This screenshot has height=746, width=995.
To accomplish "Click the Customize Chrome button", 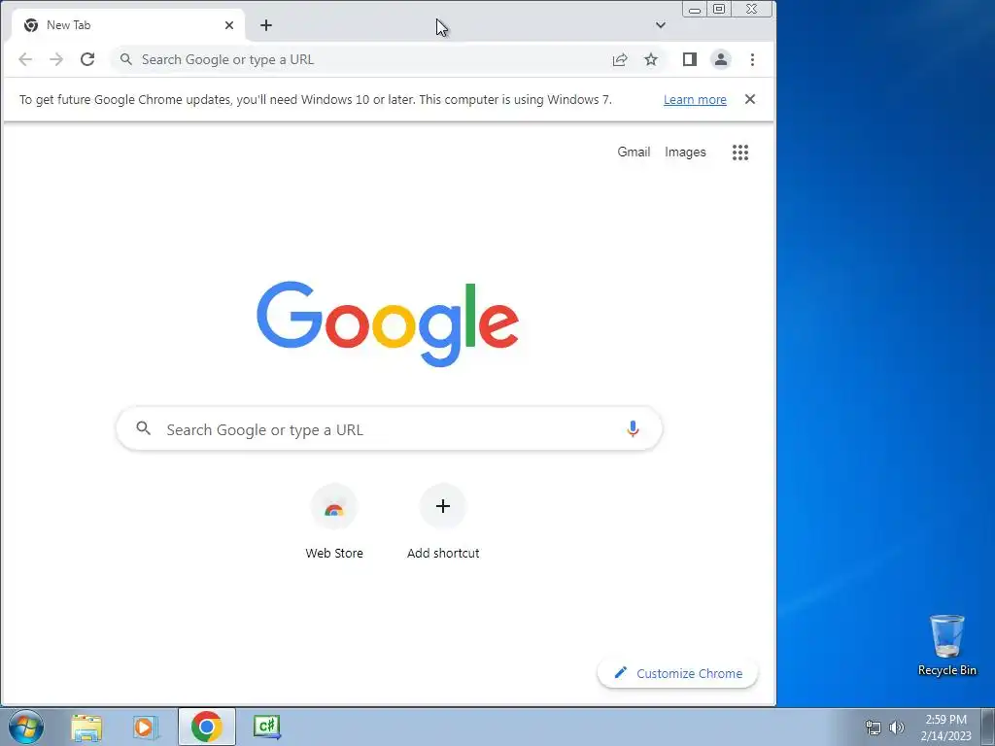I will click(x=677, y=673).
